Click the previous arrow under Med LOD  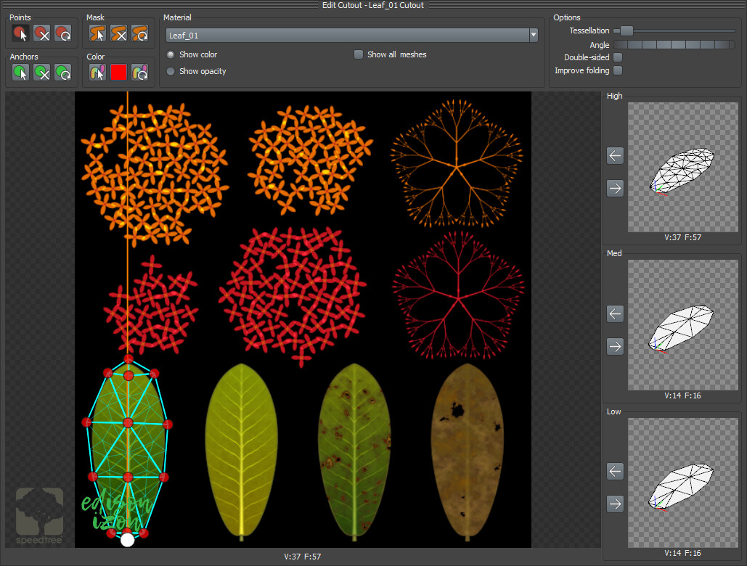coord(614,313)
